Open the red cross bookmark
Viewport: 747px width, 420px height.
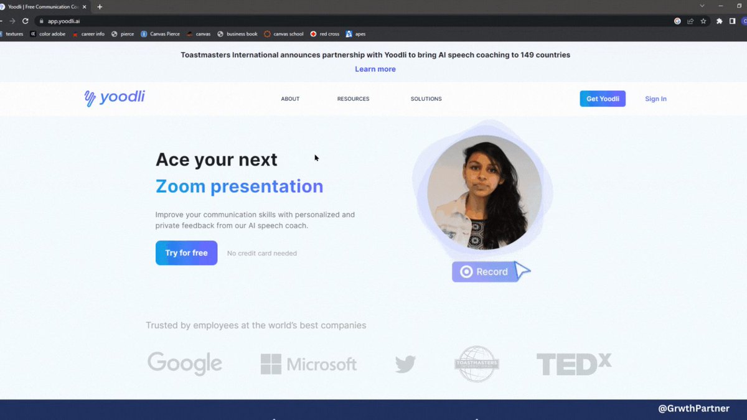point(324,34)
